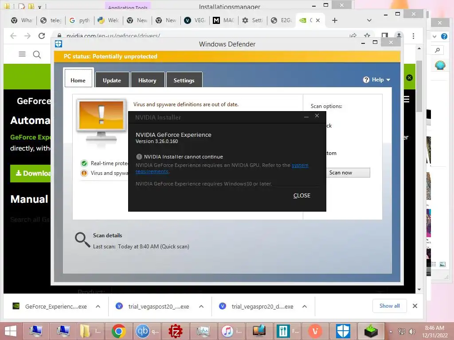Viewport: 454px width, 340px height.
Task: Open the NVIDIA site hamburger menu
Action: click(x=22, y=54)
